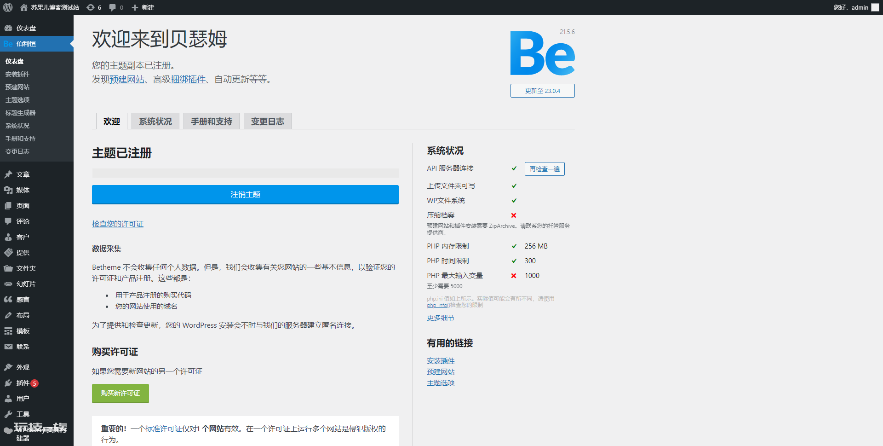Open 手册和支持 in the sidebar submenu
Screen dimensions: 883x446
20,139
